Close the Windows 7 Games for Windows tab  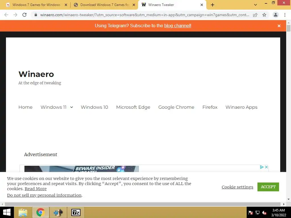pos(66,5)
